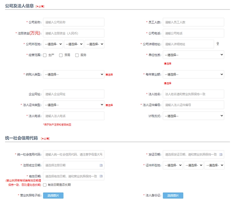Screen dimensions: 235x199
Task: Toggle the 有效日期是否长期 checkbox
Action: point(45,185)
